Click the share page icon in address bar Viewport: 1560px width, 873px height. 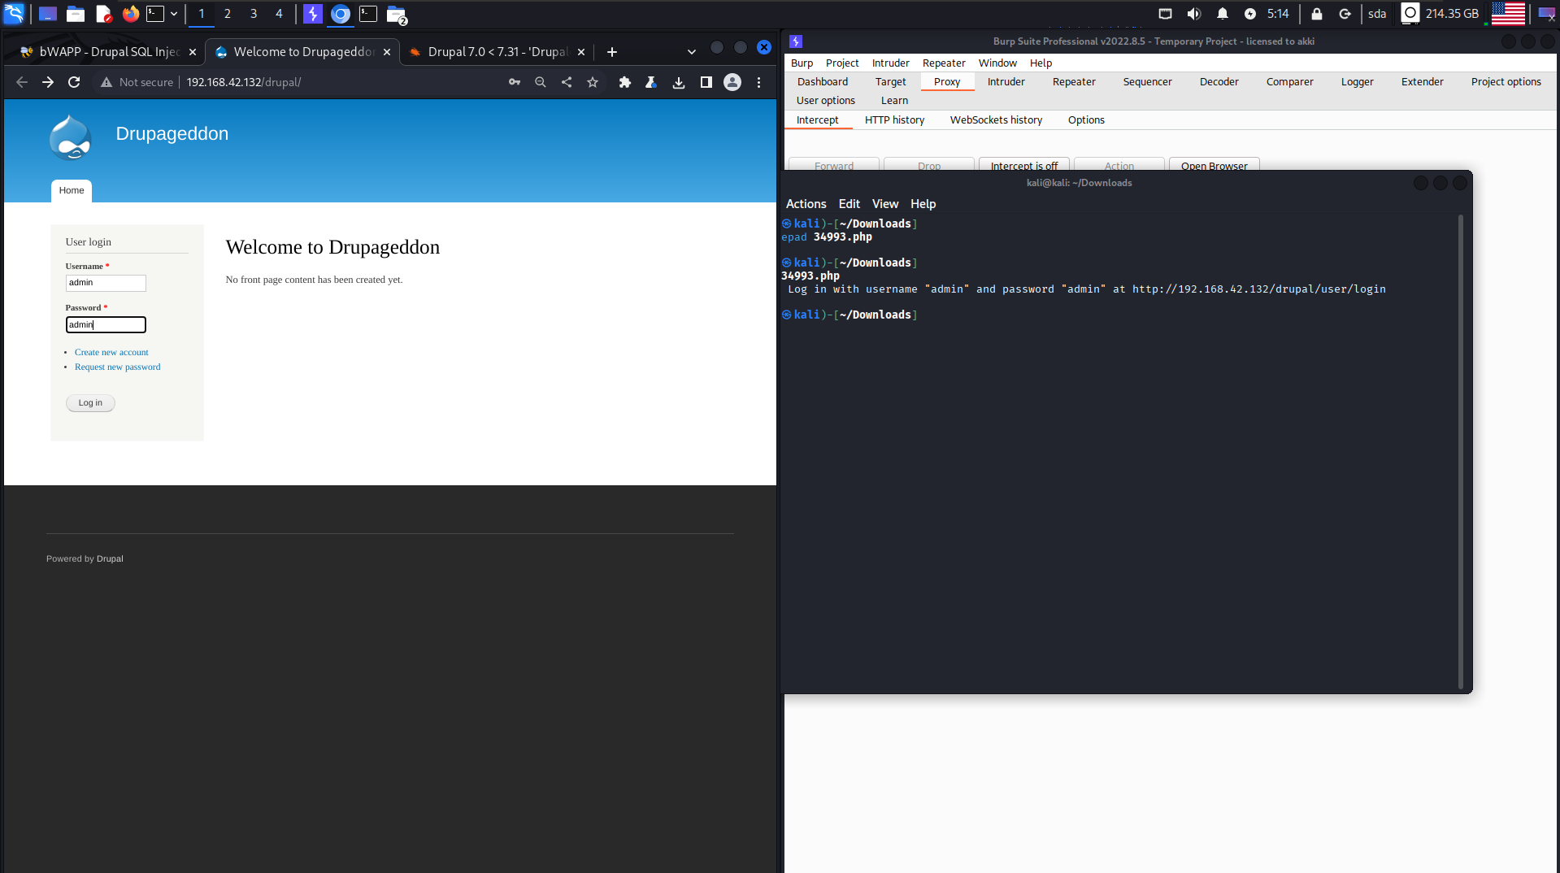click(x=567, y=82)
